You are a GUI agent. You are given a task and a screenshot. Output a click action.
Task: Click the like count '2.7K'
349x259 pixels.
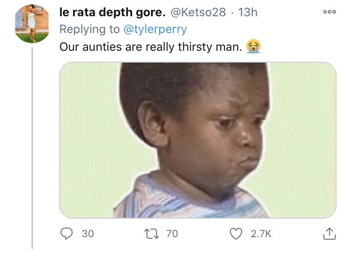[x=261, y=234]
